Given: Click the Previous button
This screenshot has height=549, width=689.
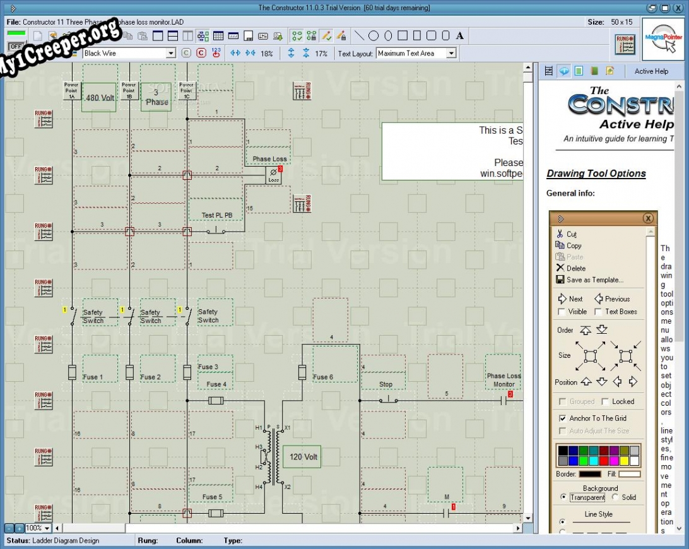Looking at the screenshot, I should (x=611, y=299).
